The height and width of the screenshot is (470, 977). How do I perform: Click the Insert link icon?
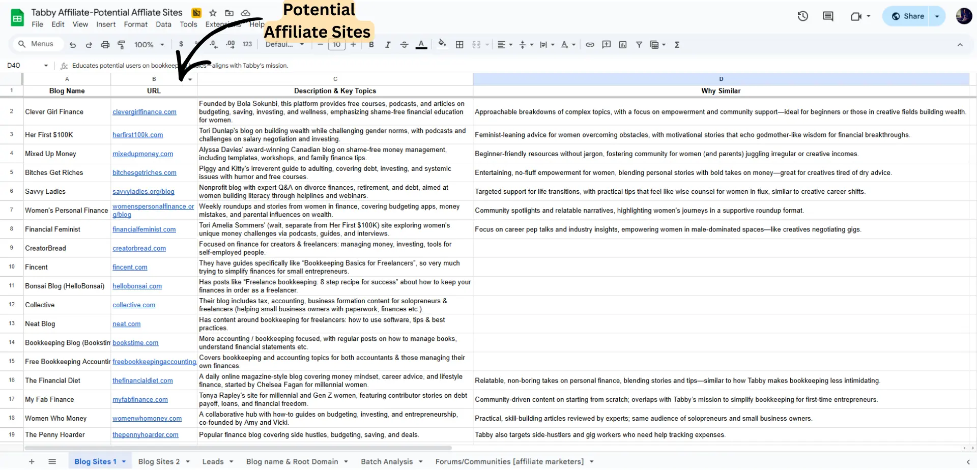[x=590, y=45]
